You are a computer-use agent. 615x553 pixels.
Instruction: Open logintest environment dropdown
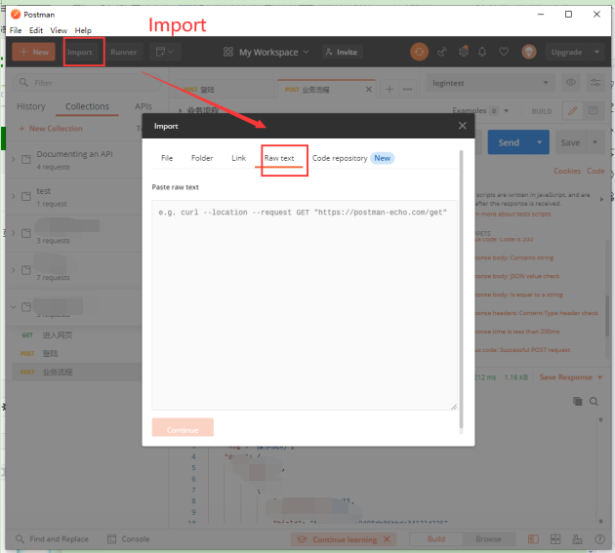coord(490,83)
